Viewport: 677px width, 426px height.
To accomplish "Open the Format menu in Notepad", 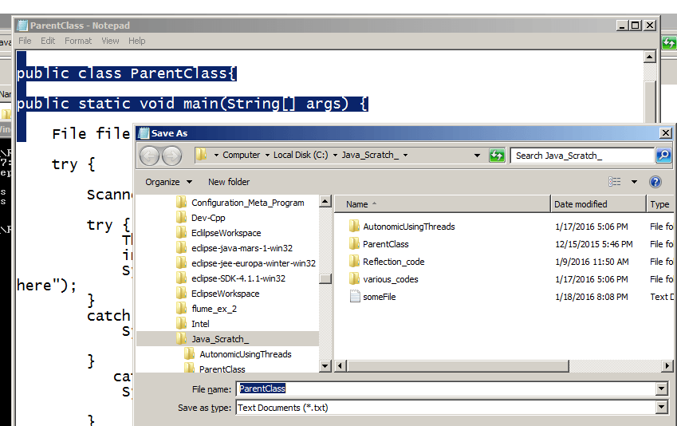I will 78,41.
